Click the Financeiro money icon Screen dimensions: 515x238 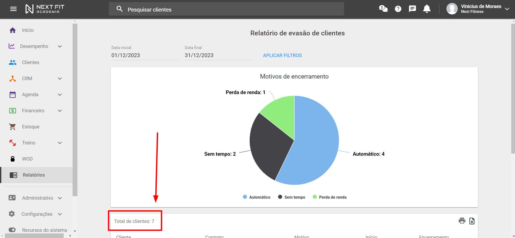tap(13, 111)
